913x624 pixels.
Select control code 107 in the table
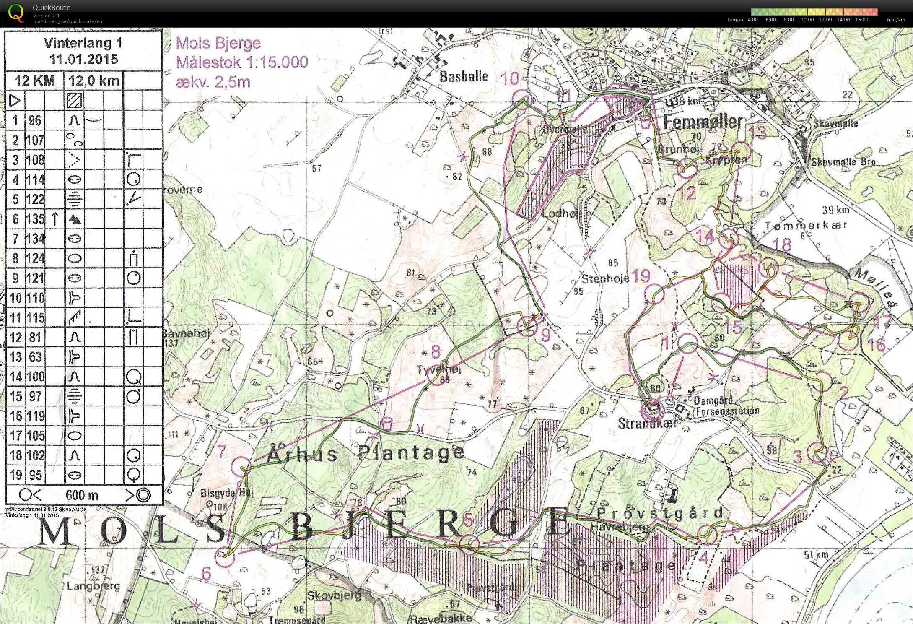pyautogui.click(x=35, y=140)
